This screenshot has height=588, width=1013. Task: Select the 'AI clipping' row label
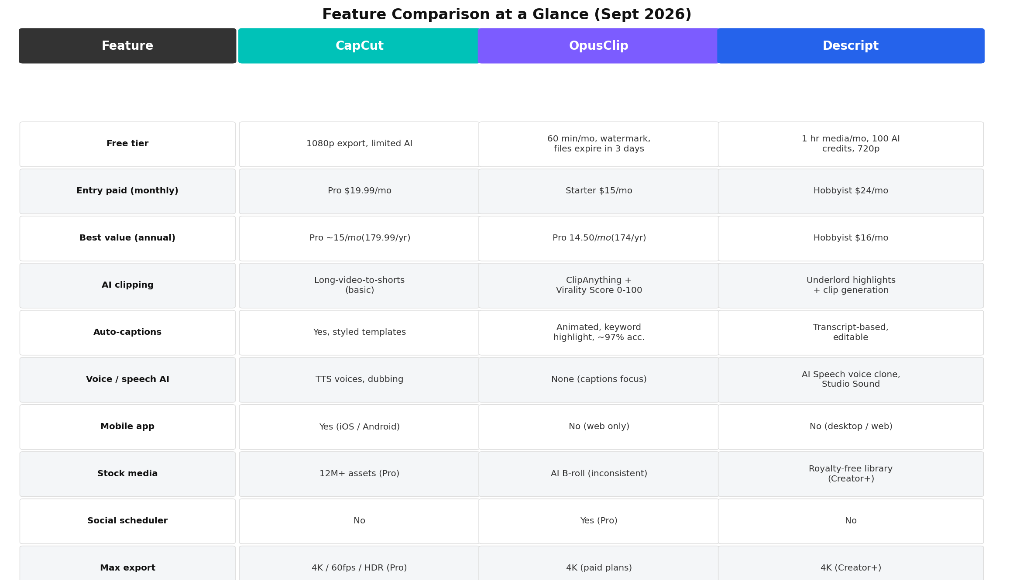tap(127, 285)
